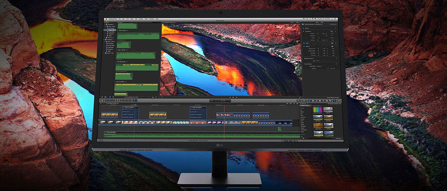447x191 pixels.
Task: Select the long green audio waveform track in the timeline
Action: tap(202, 136)
